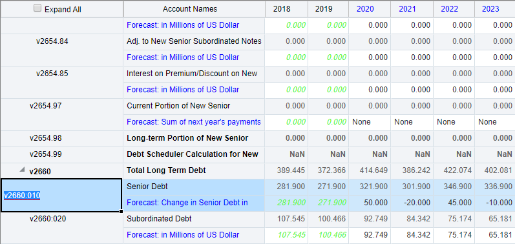Select Subordinated Debt 2018 value 107.545 (gray)

pyautogui.click(x=291, y=219)
